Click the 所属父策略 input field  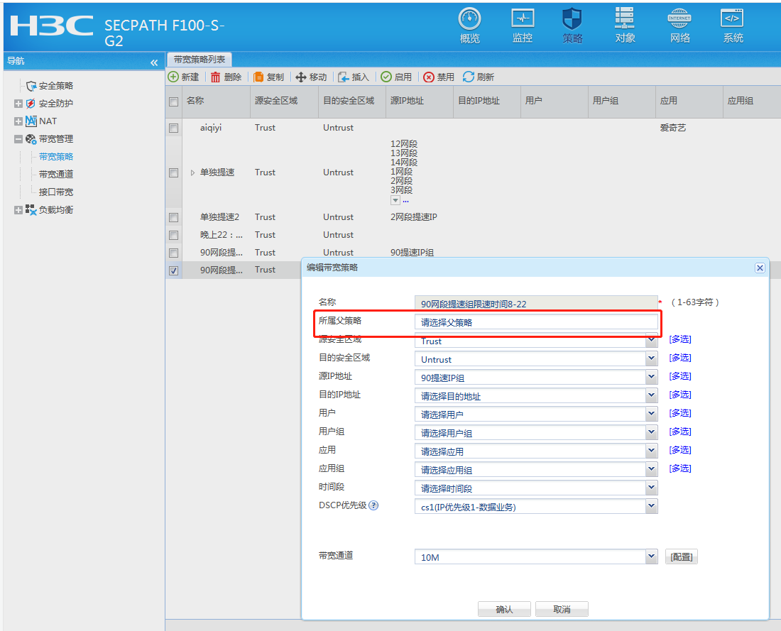[536, 322]
